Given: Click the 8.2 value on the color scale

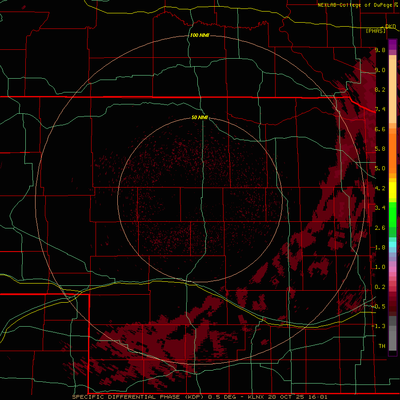Looking at the screenshot, I should [380, 89].
